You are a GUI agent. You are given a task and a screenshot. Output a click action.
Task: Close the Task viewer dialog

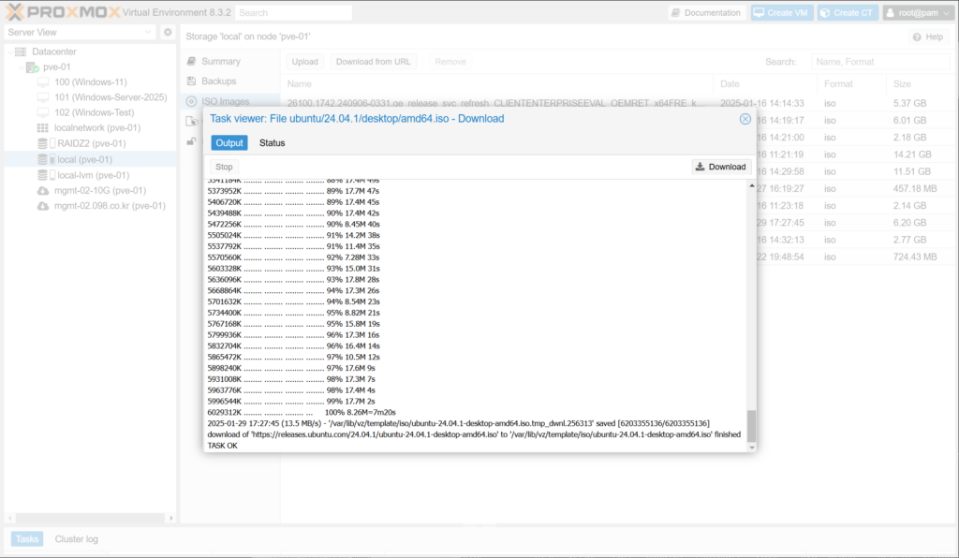(745, 119)
